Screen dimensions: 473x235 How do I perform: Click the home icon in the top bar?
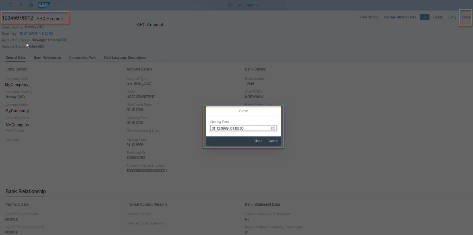tap(31, 5)
